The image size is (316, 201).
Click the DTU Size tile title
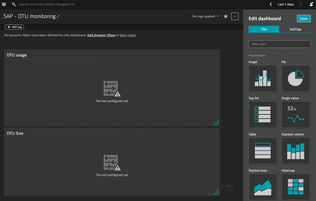[x=15, y=133]
